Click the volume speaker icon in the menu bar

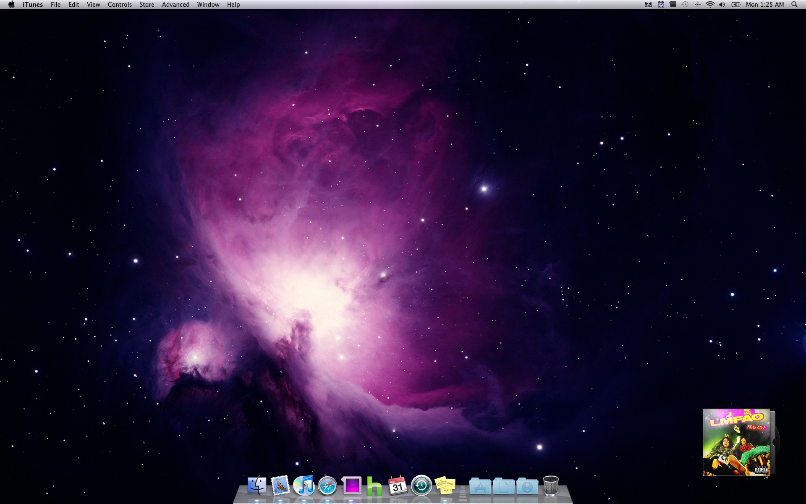pyautogui.click(x=722, y=5)
